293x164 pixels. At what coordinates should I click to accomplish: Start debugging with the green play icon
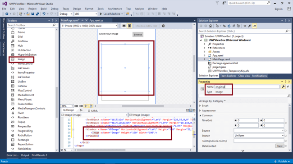point(101,14)
